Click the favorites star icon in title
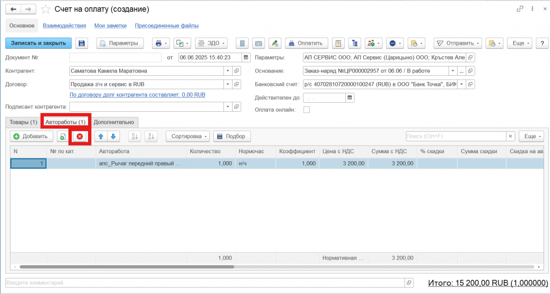The width and height of the screenshot is (550, 294). (x=47, y=9)
